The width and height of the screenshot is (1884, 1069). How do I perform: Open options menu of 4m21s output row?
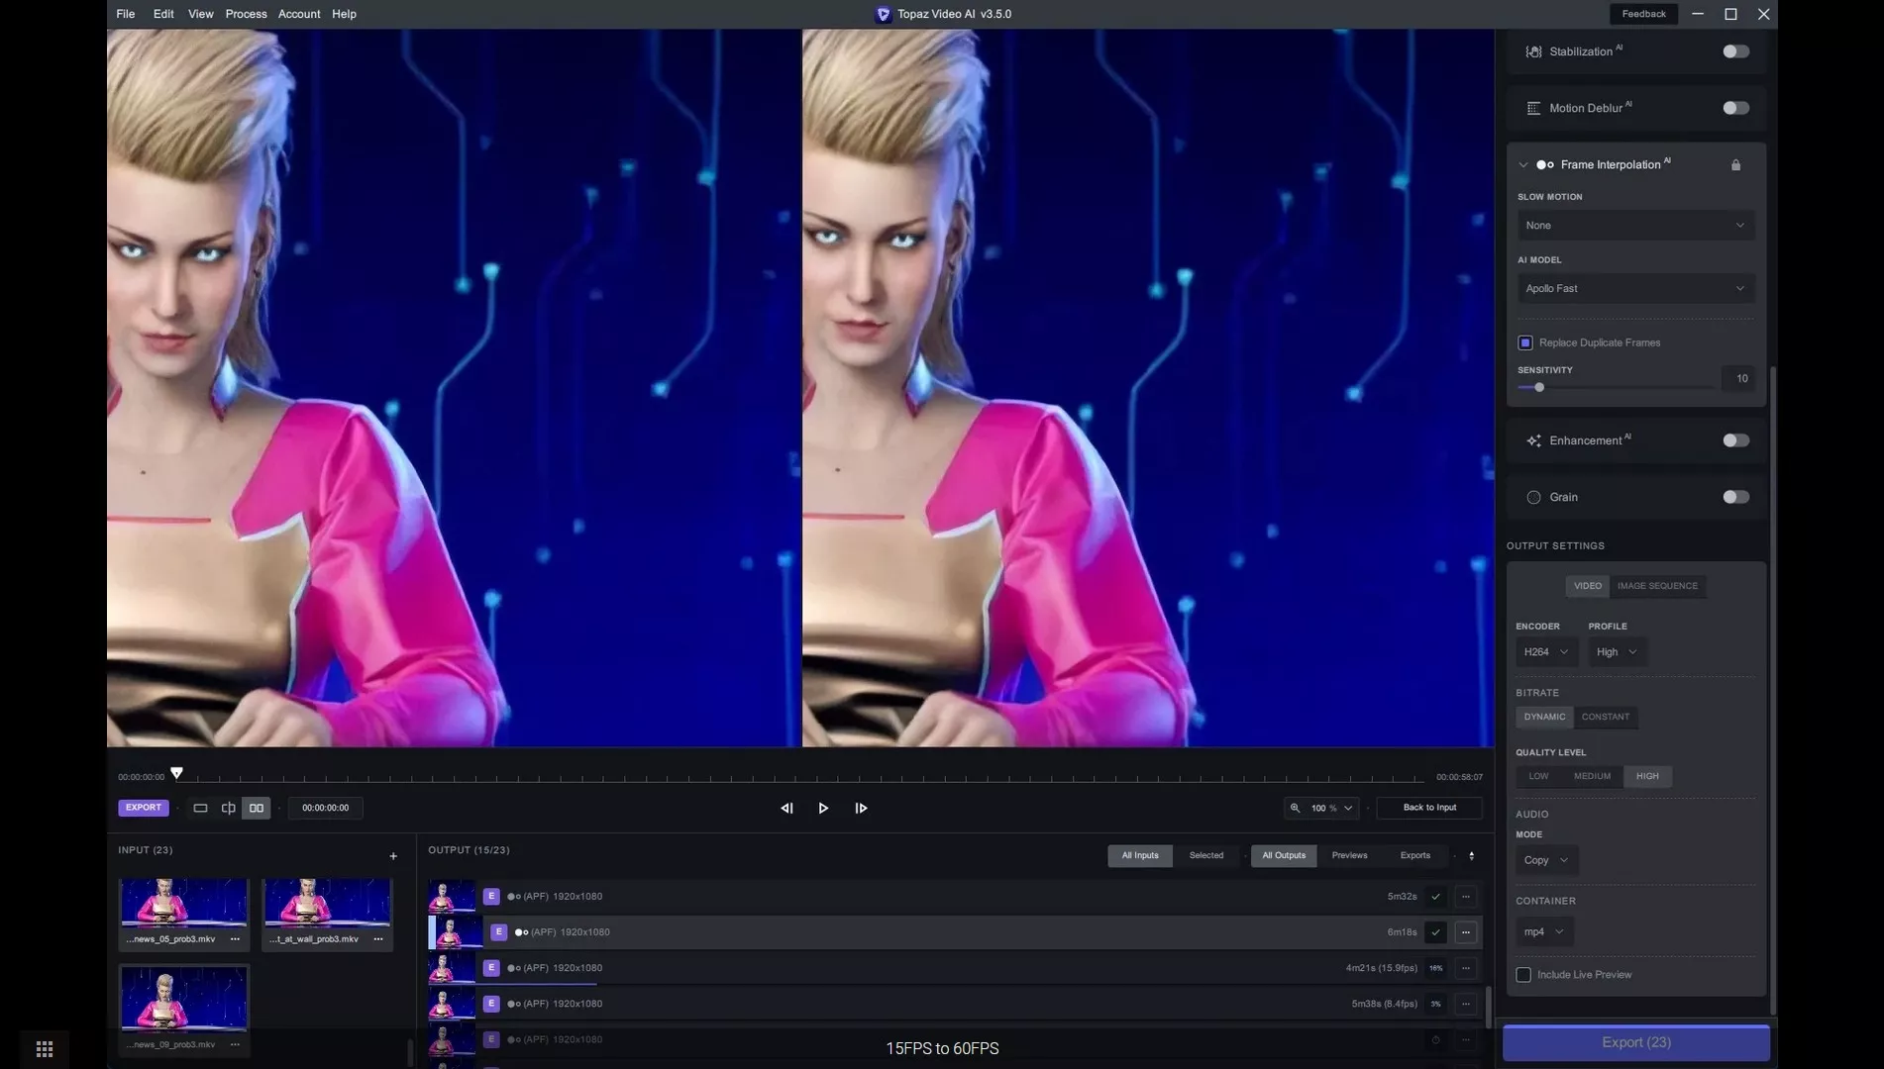[1466, 968]
